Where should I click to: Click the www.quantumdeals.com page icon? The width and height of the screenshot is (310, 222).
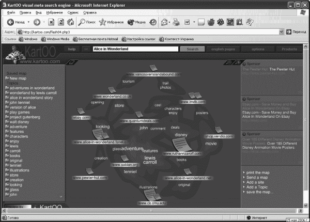pos(139,115)
